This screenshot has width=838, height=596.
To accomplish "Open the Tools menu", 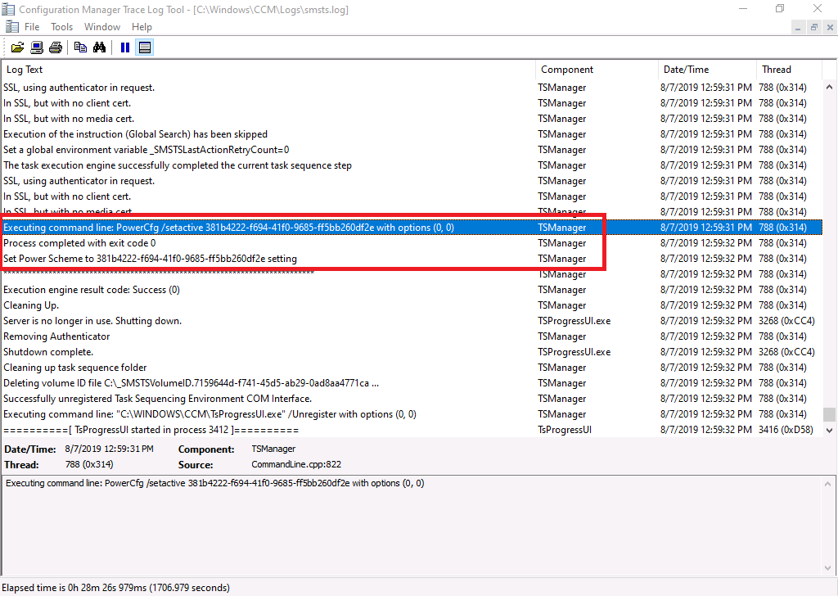I will click(x=62, y=27).
